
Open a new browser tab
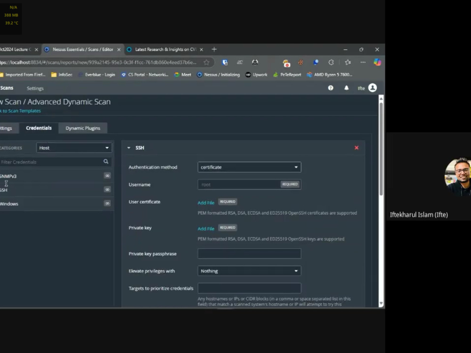(x=214, y=49)
